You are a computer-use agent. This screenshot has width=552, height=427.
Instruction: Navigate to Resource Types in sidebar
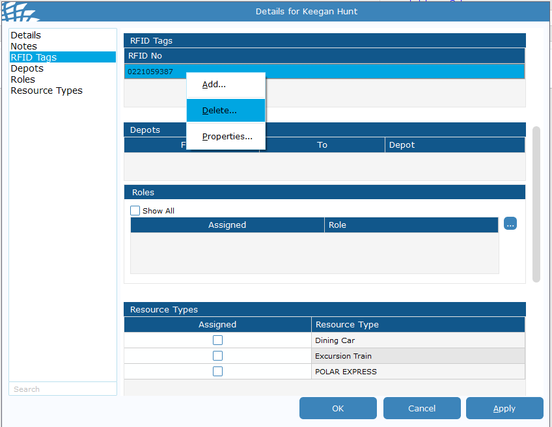(46, 90)
